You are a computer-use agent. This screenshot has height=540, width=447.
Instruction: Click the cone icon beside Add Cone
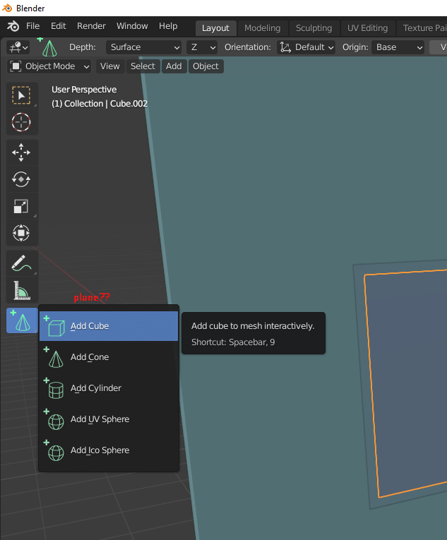(x=56, y=358)
